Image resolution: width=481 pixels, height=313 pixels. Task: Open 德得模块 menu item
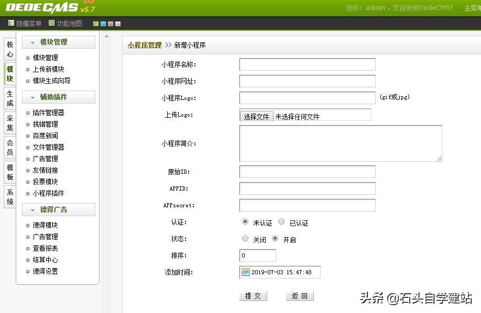(45, 225)
